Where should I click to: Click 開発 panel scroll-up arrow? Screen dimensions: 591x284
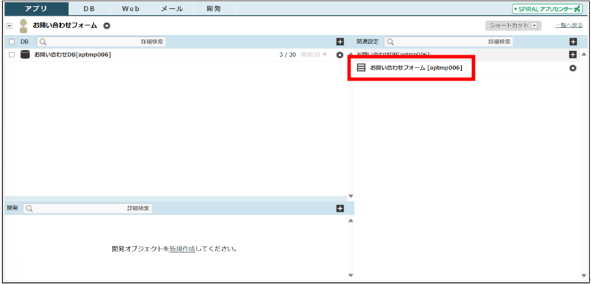(x=351, y=221)
